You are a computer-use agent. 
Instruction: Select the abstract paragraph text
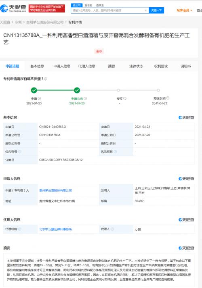tap(99, 270)
